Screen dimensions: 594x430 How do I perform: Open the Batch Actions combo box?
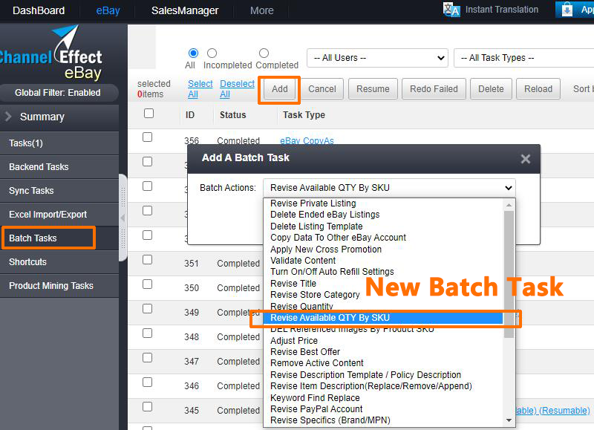[x=389, y=188]
